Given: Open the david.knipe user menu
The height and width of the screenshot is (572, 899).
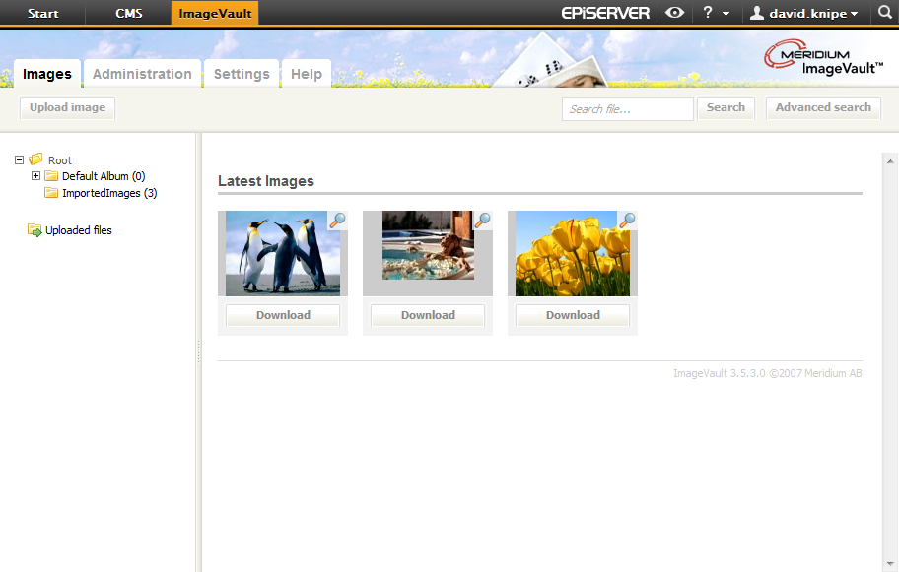Looking at the screenshot, I should (803, 13).
